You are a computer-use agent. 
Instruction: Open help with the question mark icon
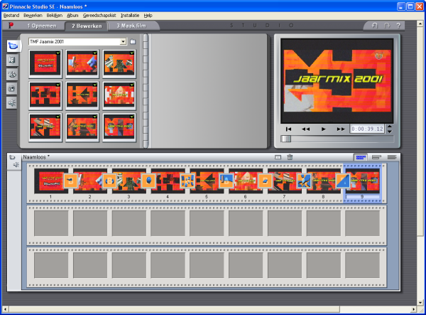click(x=398, y=26)
